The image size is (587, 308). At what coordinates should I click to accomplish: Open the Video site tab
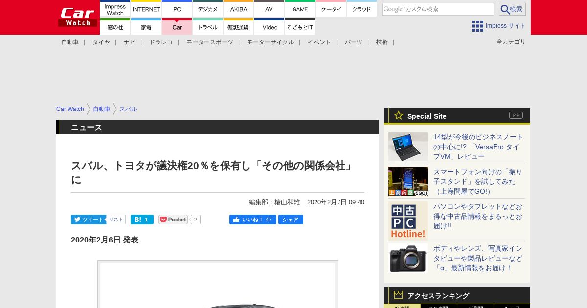click(270, 27)
